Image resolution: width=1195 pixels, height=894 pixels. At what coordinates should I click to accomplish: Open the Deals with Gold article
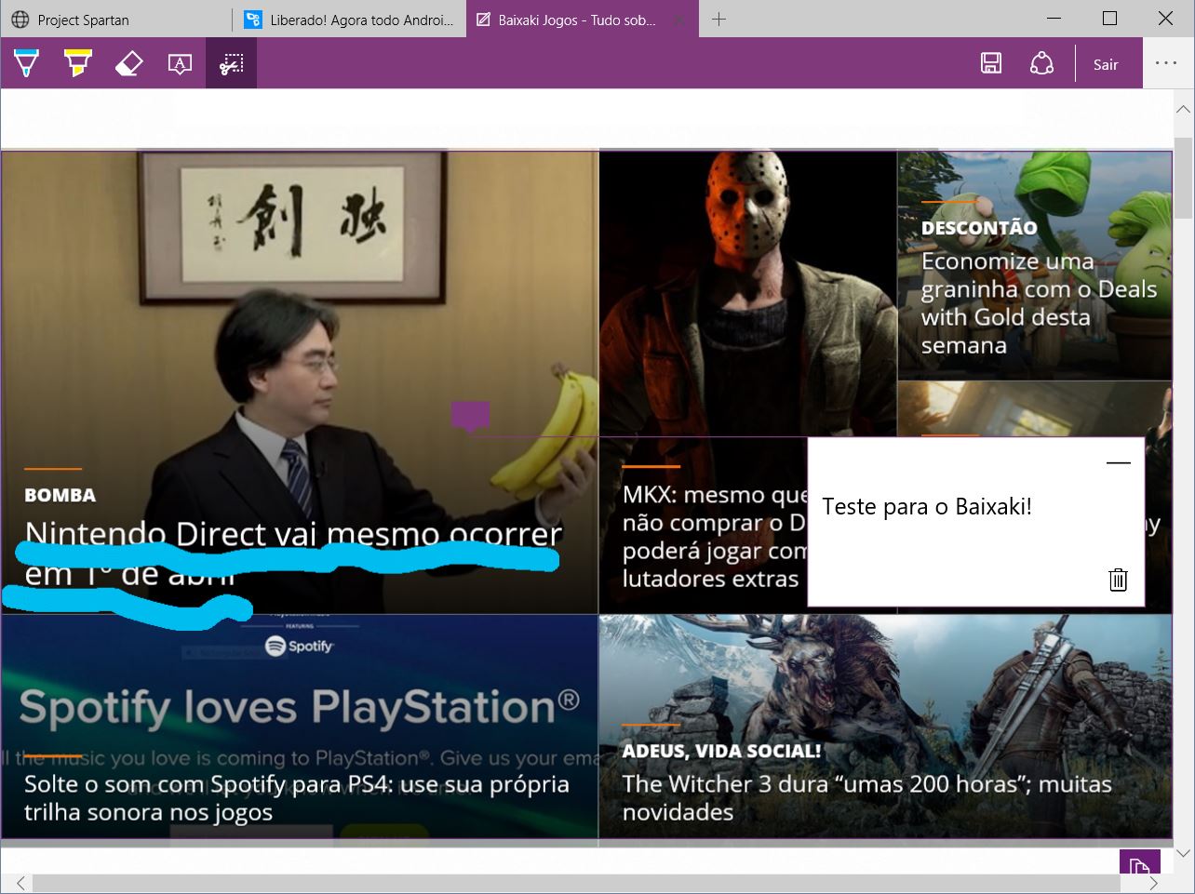coord(1040,302)
